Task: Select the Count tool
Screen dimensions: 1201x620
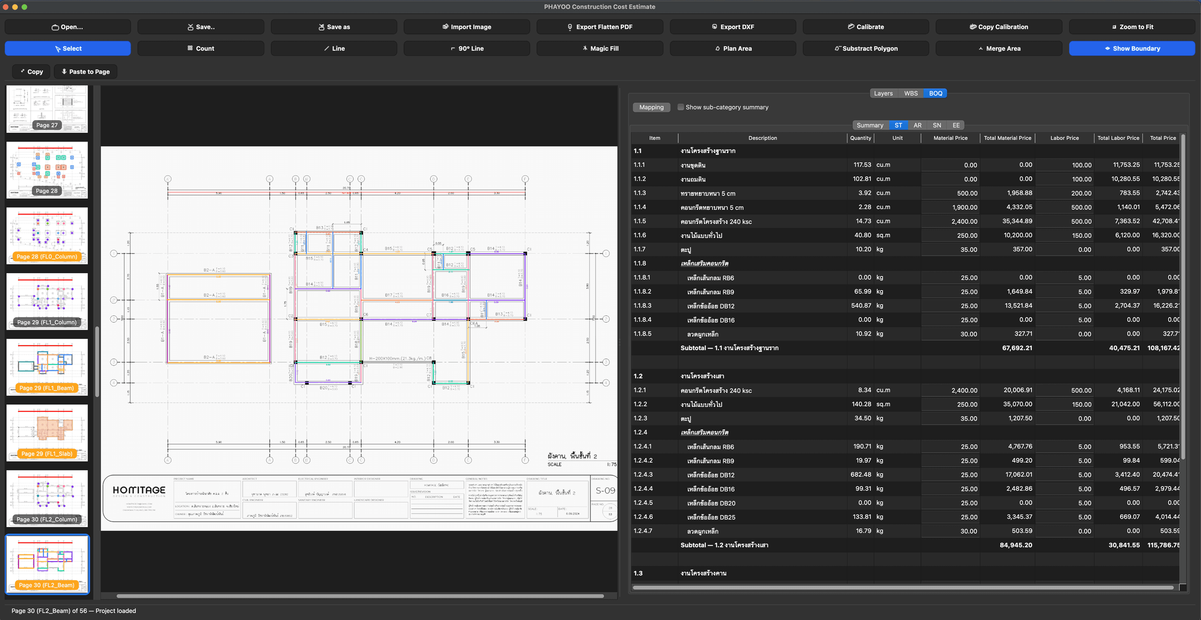Action: tap(200, 48)
